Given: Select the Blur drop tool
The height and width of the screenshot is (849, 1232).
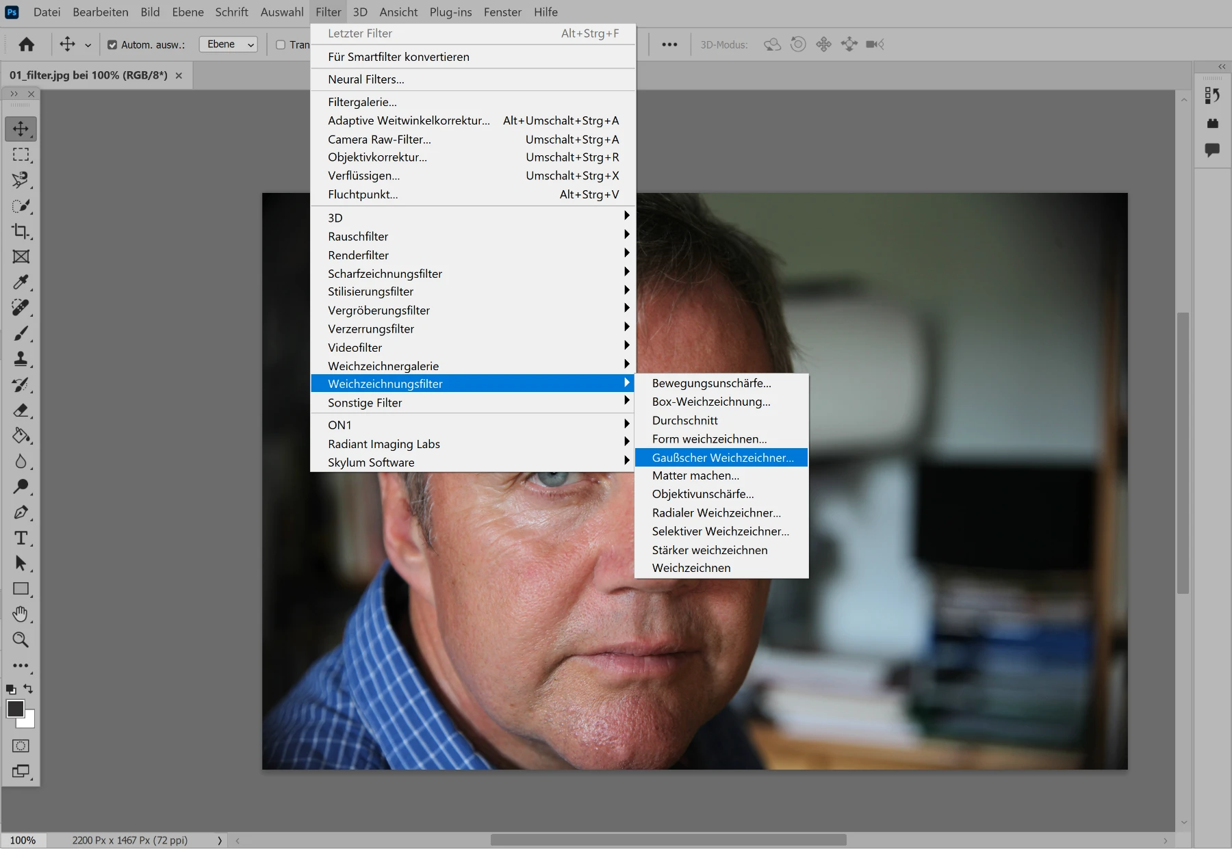Looking at the screenshot, I should click(x=21, y=462).
